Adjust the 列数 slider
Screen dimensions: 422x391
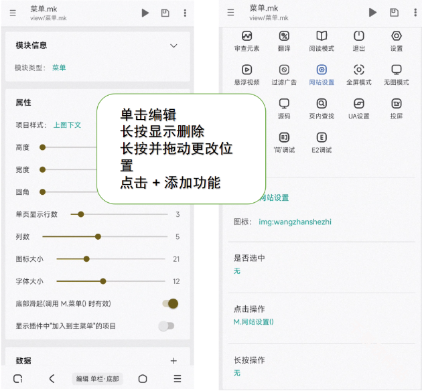pyautogui.click(x=98, y=236)
